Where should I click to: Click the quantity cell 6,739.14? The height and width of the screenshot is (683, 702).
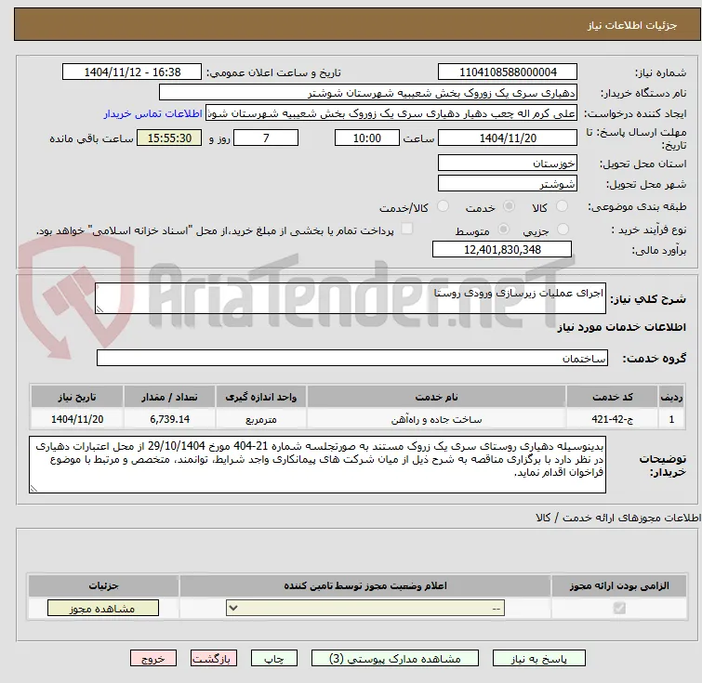point(169,419)
